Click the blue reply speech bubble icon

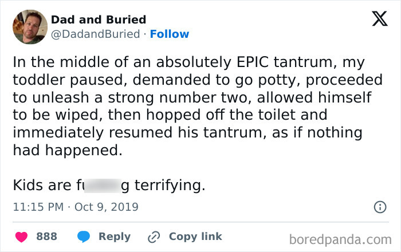(84, 237)
